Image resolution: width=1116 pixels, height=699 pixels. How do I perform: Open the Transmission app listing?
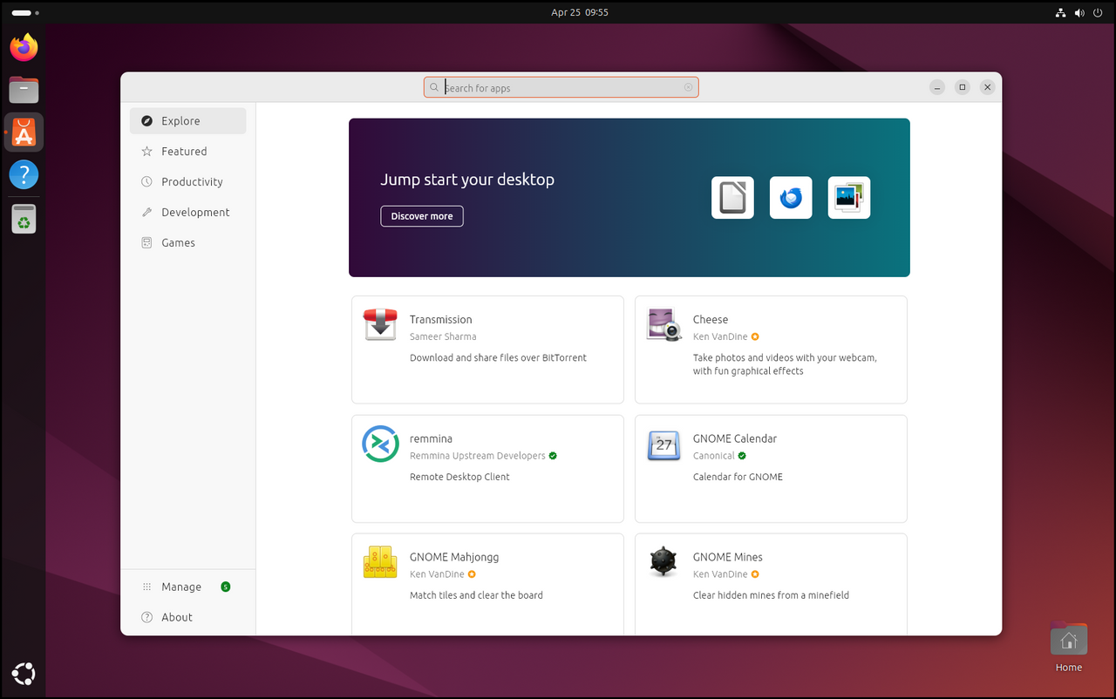click(x=487, y=349)
